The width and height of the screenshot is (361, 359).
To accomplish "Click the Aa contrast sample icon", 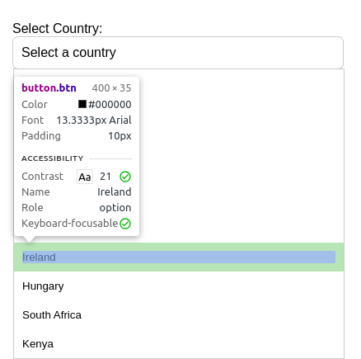I will click(85, 177).
